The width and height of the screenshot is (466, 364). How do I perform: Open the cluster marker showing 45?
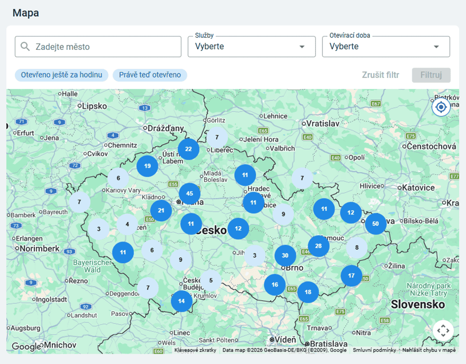coord(190,194)
